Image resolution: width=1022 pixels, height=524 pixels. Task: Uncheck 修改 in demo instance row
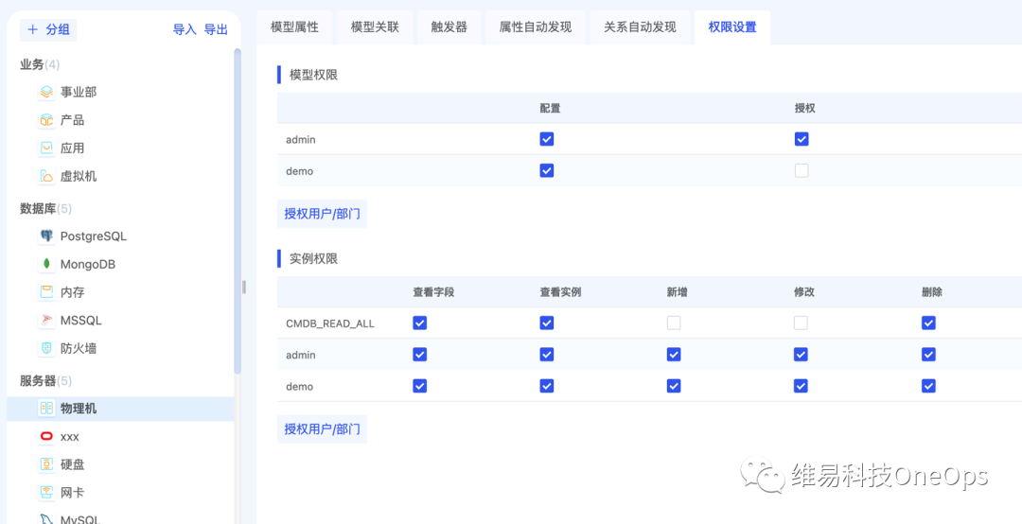(802, 386)
